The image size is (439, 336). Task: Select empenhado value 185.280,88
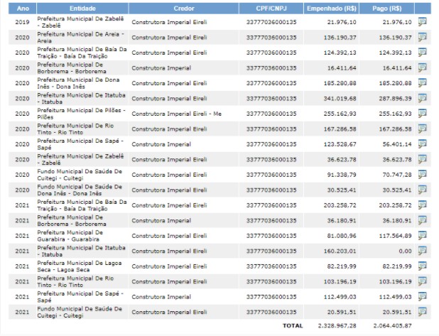tap(340, 83)
